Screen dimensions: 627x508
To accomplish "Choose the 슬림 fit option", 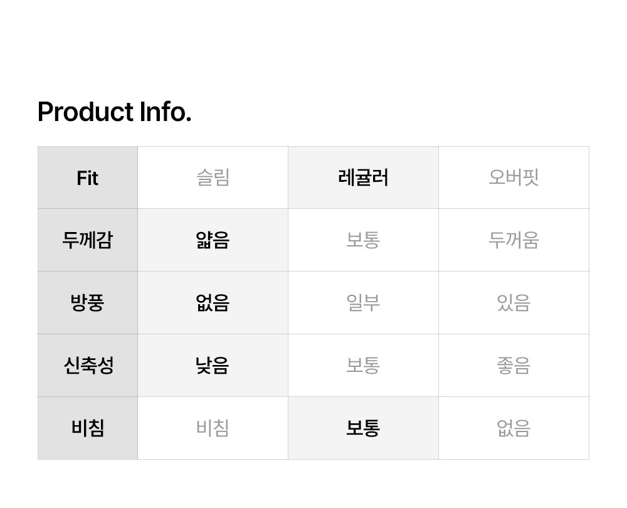I will coord(213,178).
